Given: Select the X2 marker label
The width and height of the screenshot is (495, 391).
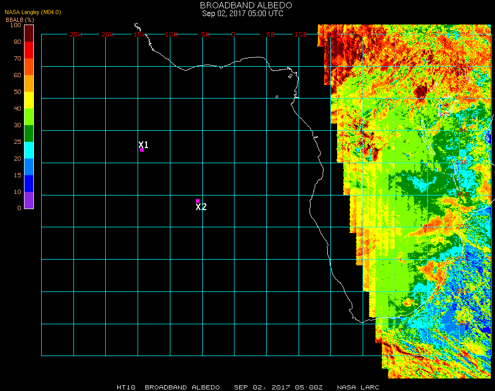Looking at the screenshot, I should pos(201,207).
